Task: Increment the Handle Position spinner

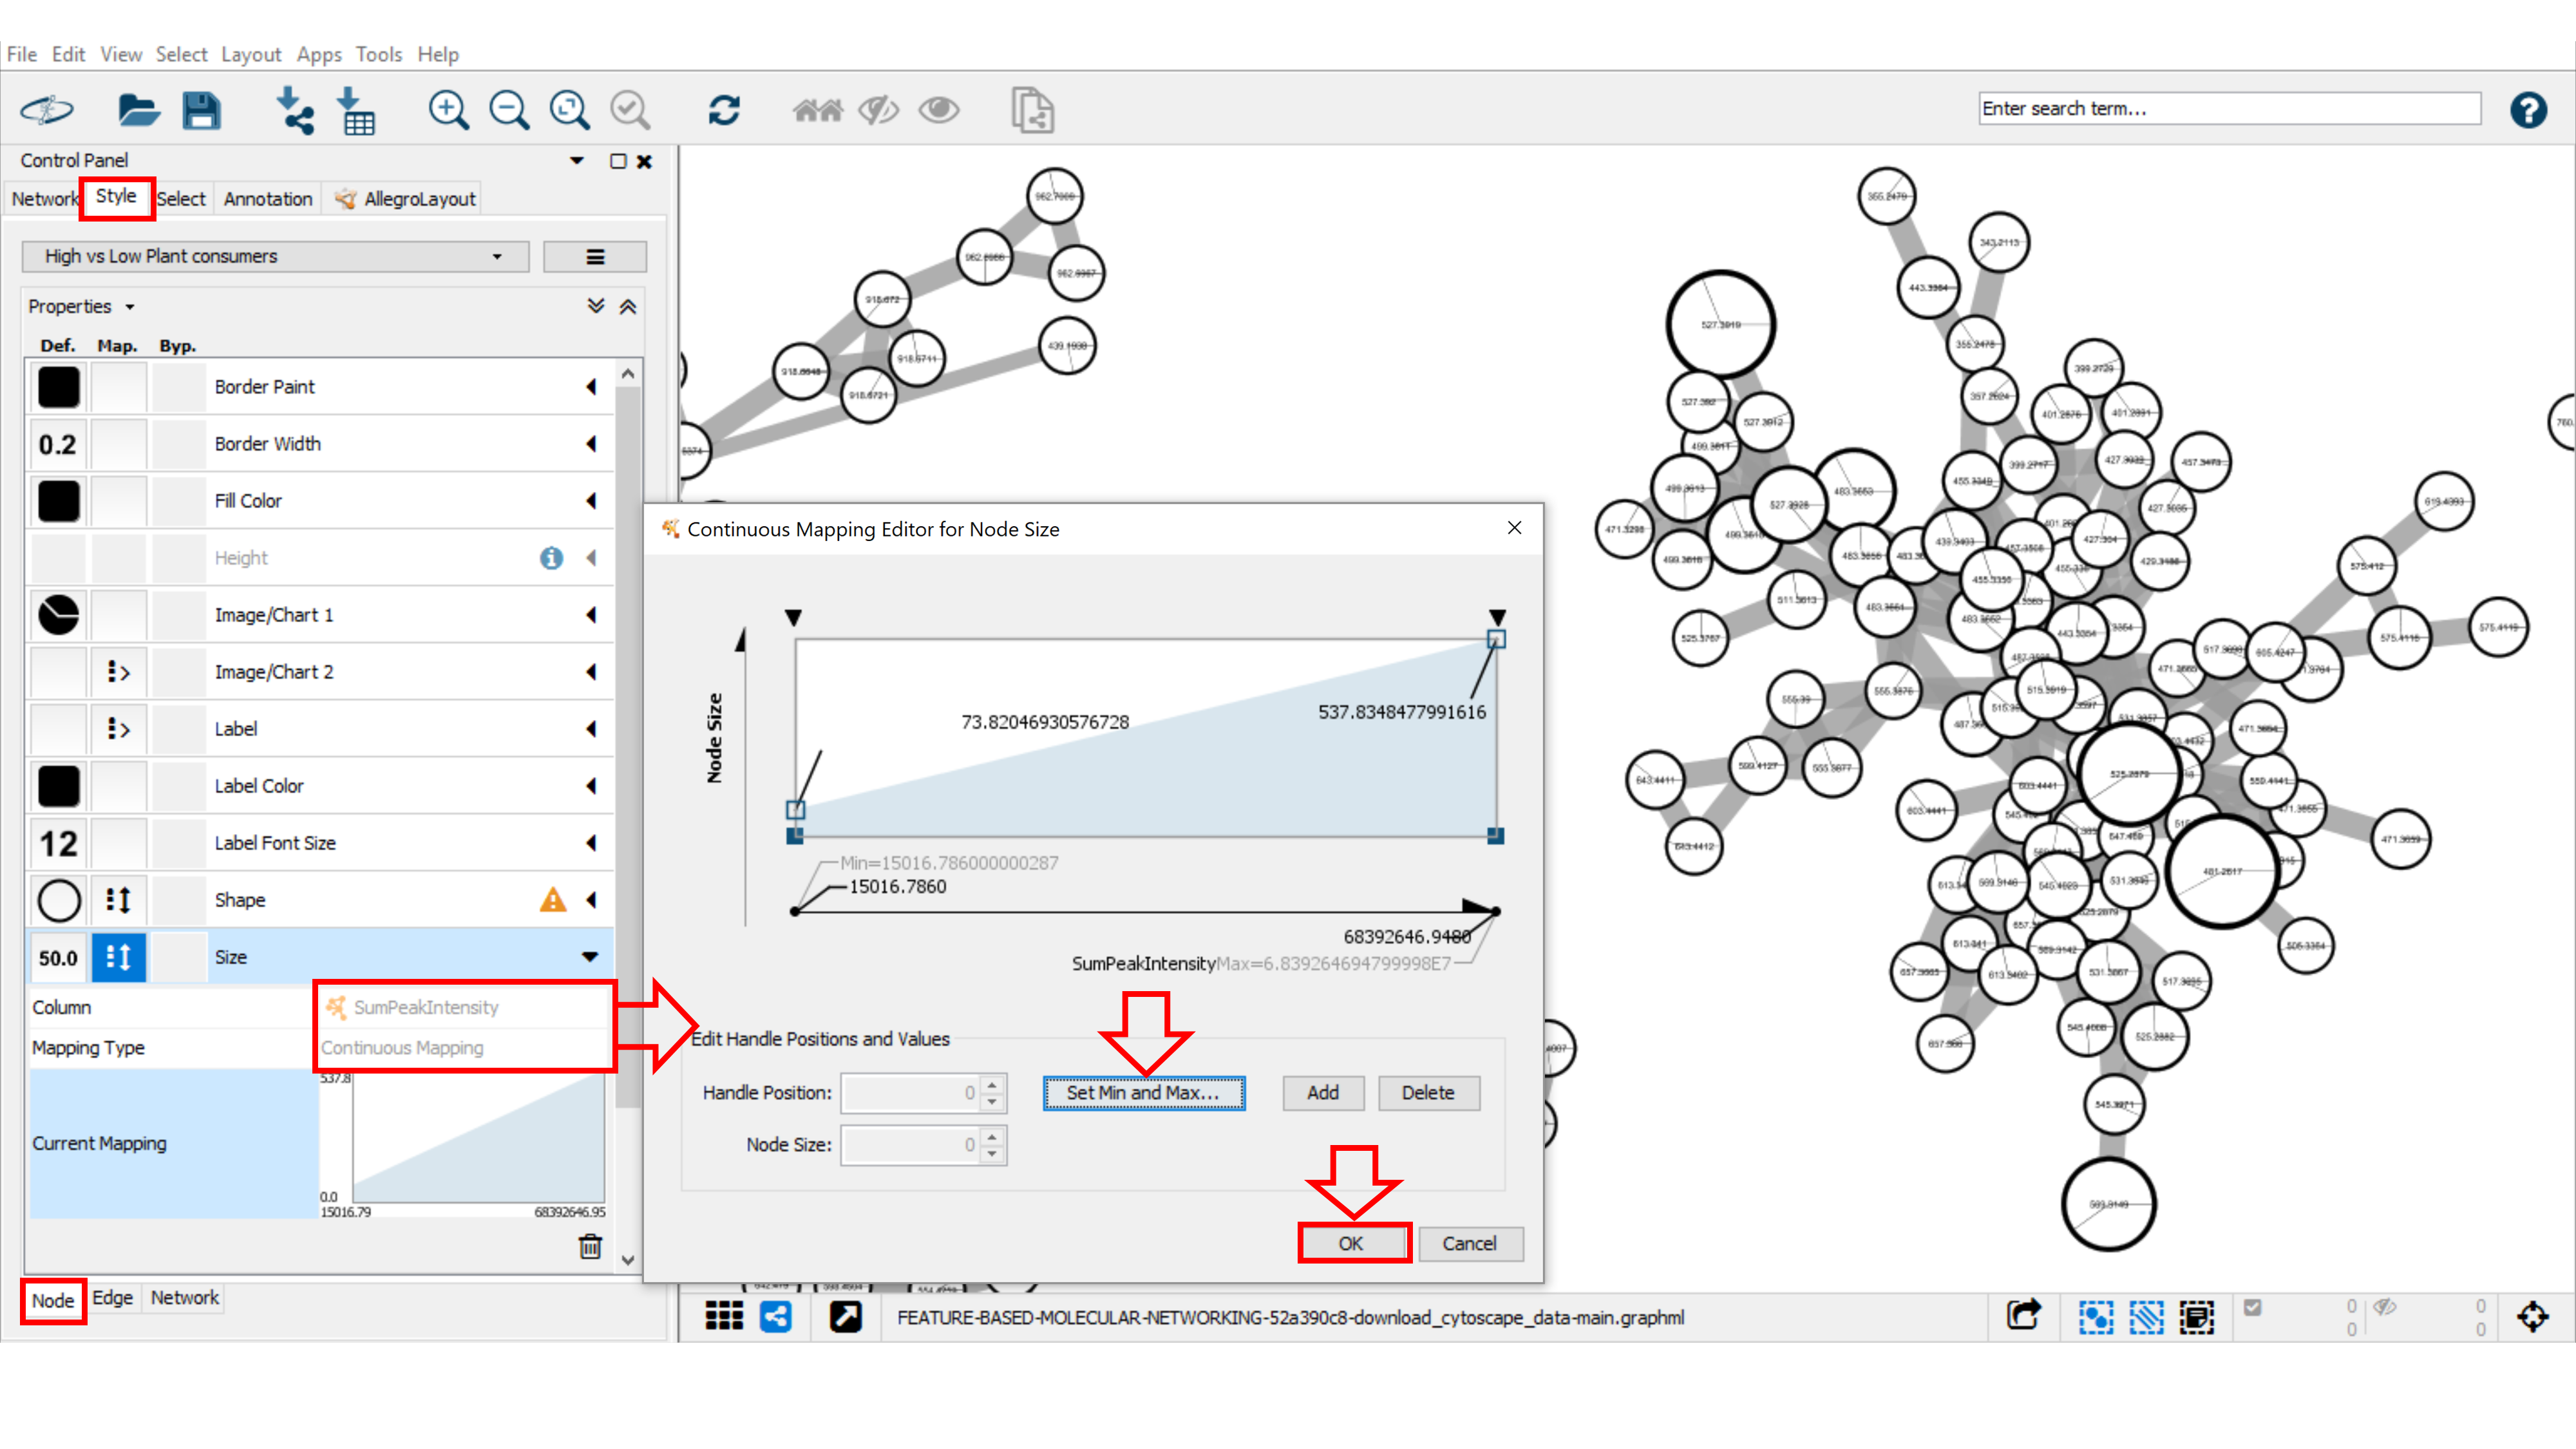Action: 992,1084
